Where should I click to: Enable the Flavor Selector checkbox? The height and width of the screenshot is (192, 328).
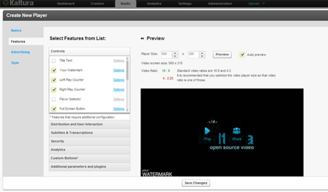54,99
